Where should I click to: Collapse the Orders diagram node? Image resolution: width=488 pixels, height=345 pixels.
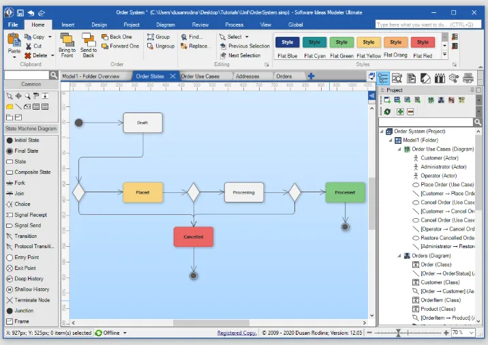click(x=399, y=256)
